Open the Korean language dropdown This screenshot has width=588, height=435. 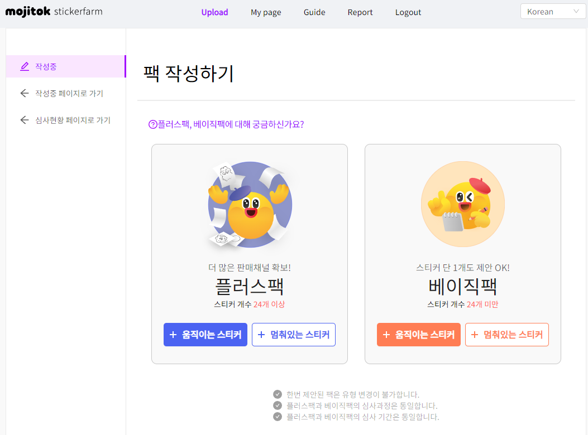click(x=553, y=12)
